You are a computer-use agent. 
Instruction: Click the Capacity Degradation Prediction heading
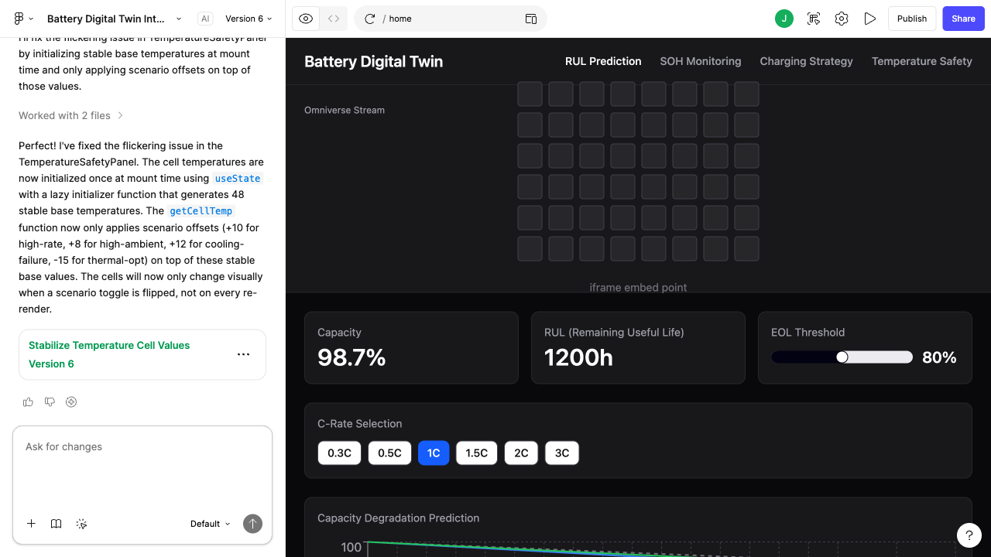point(398,518)
